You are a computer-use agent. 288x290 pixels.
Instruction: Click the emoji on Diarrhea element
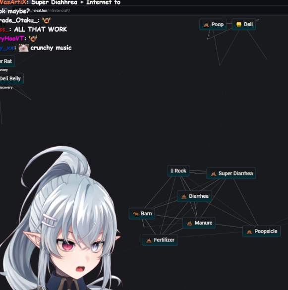(x=184, y=196)
